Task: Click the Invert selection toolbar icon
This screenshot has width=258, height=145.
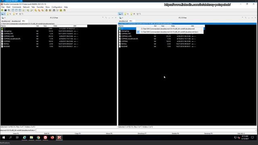Action: click(42, 10)
